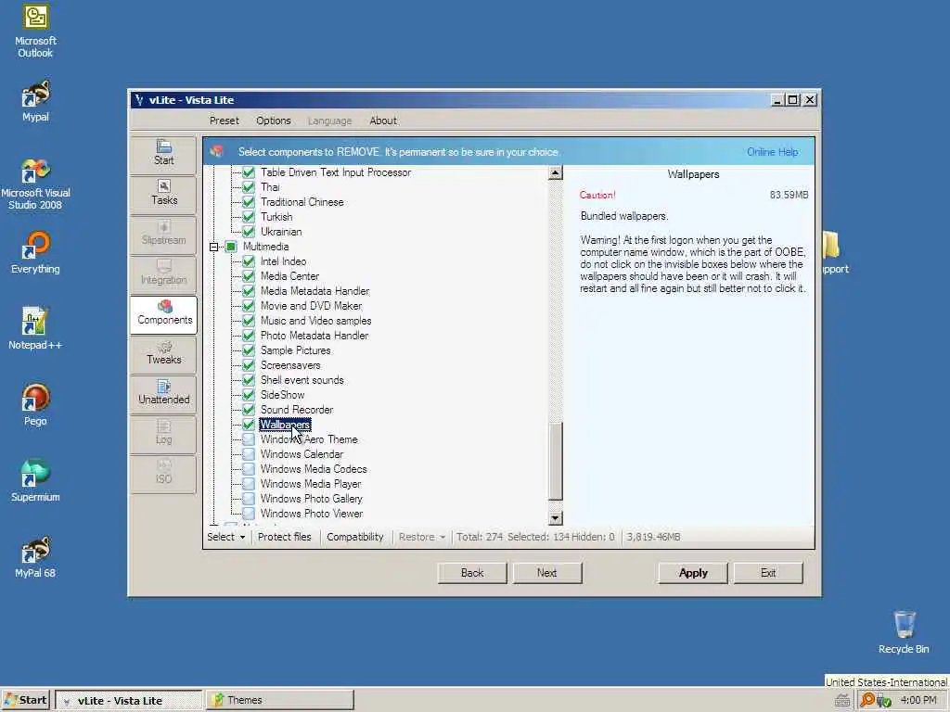Open the Restore dropdown
Screen dimensions: 950x712
click(x=422, y=537)
